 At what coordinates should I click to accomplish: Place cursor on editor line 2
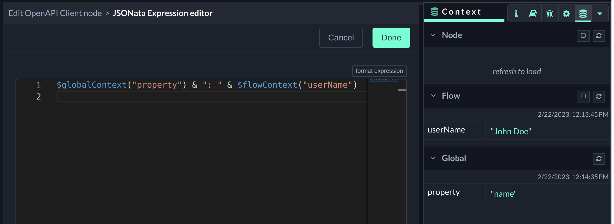pyautogui.click(x=208, y=97)
